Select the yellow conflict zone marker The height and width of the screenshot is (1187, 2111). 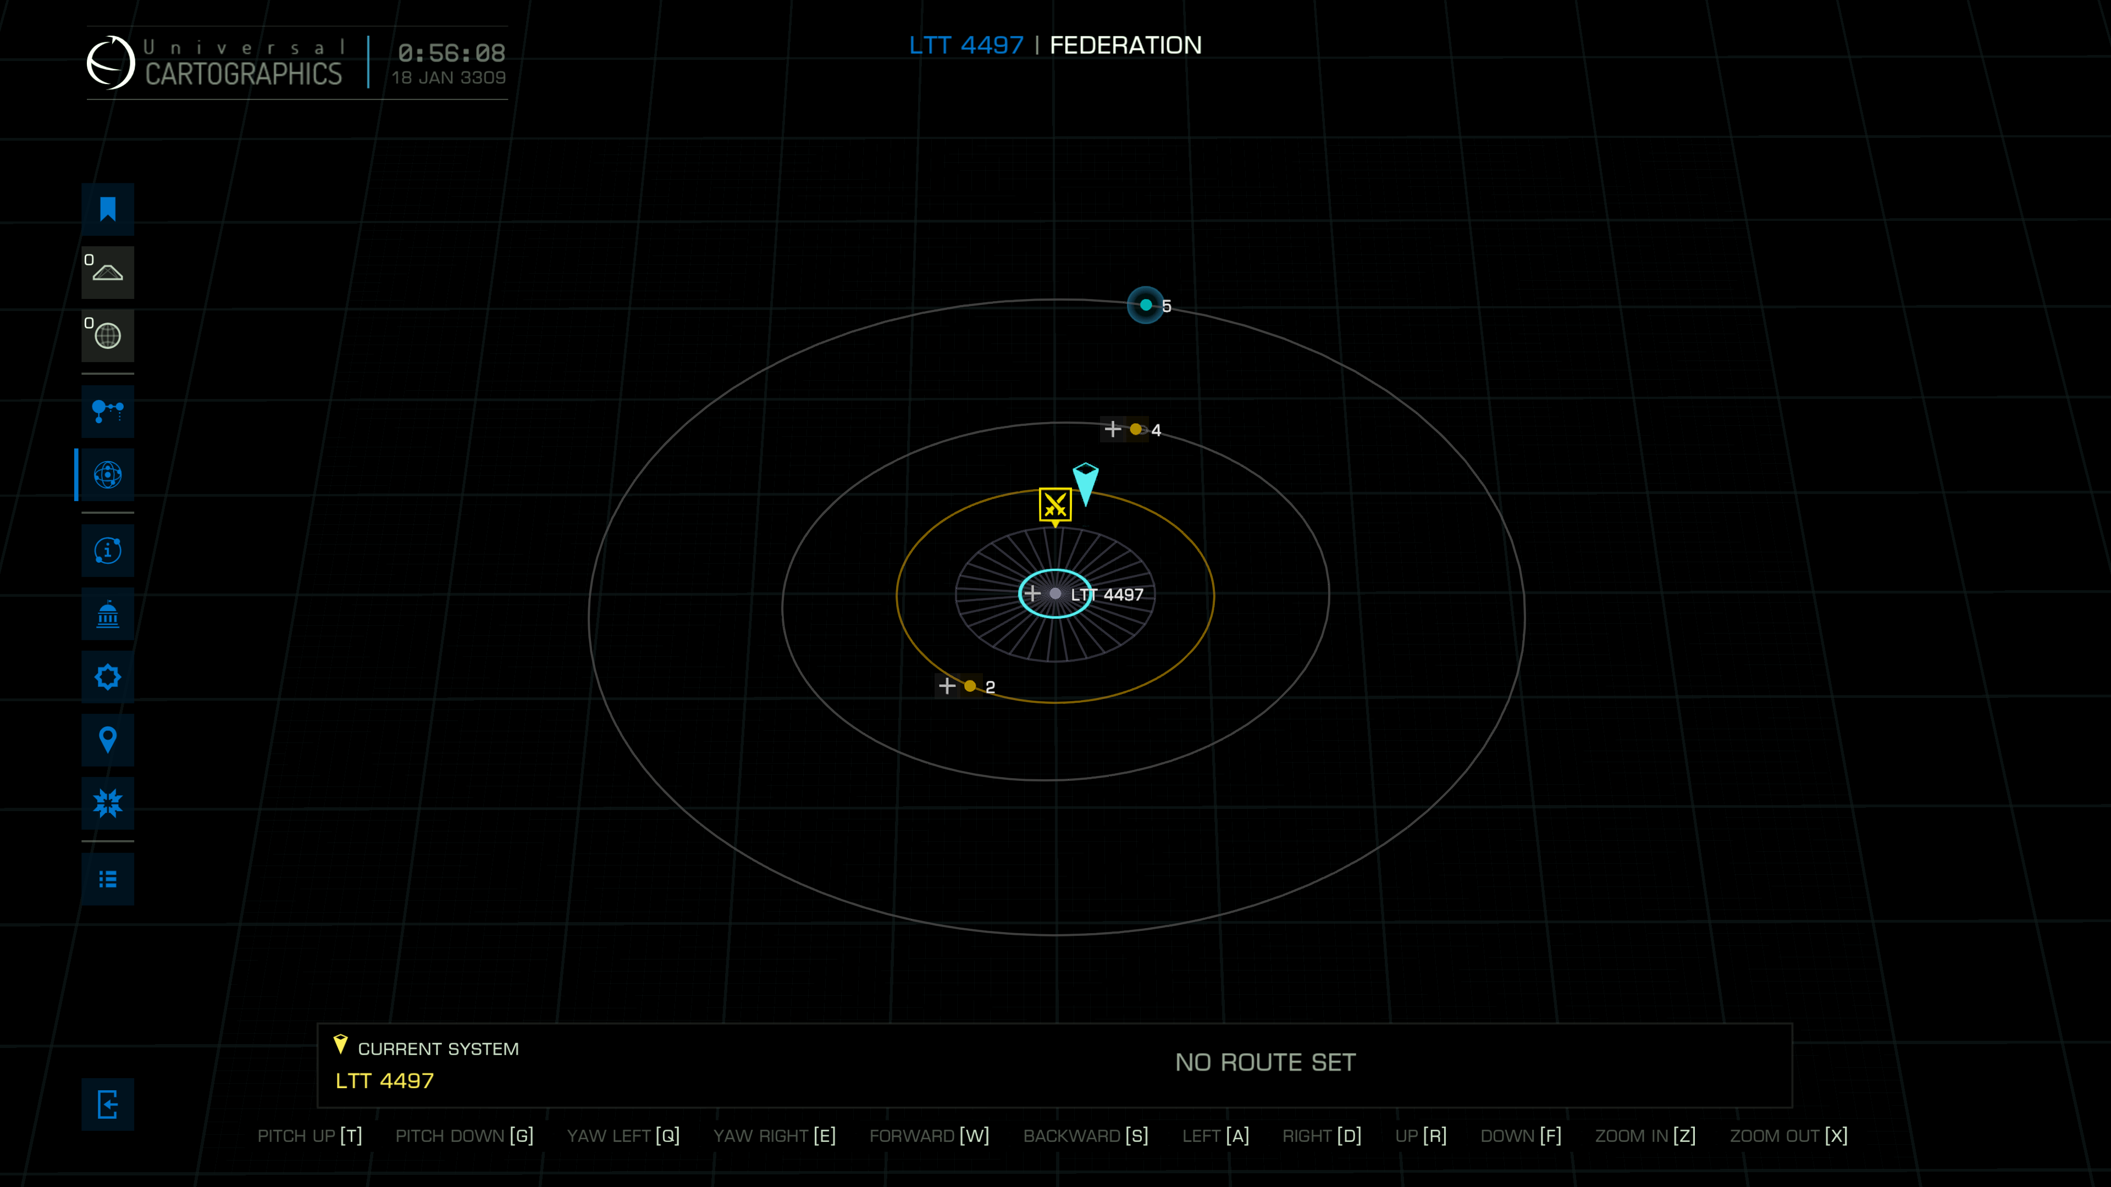(1055, 506)
